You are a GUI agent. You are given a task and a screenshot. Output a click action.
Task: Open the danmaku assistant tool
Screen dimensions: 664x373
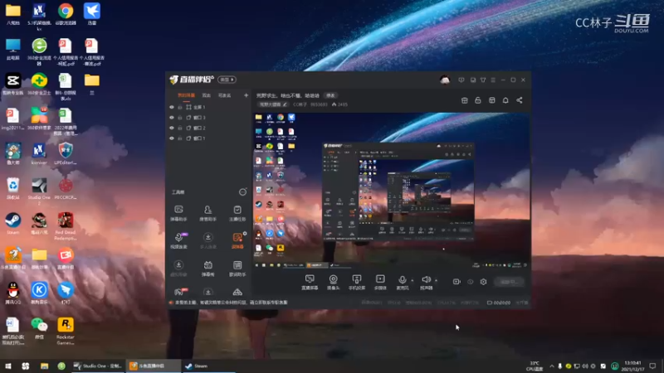click(x=178, y=213)
